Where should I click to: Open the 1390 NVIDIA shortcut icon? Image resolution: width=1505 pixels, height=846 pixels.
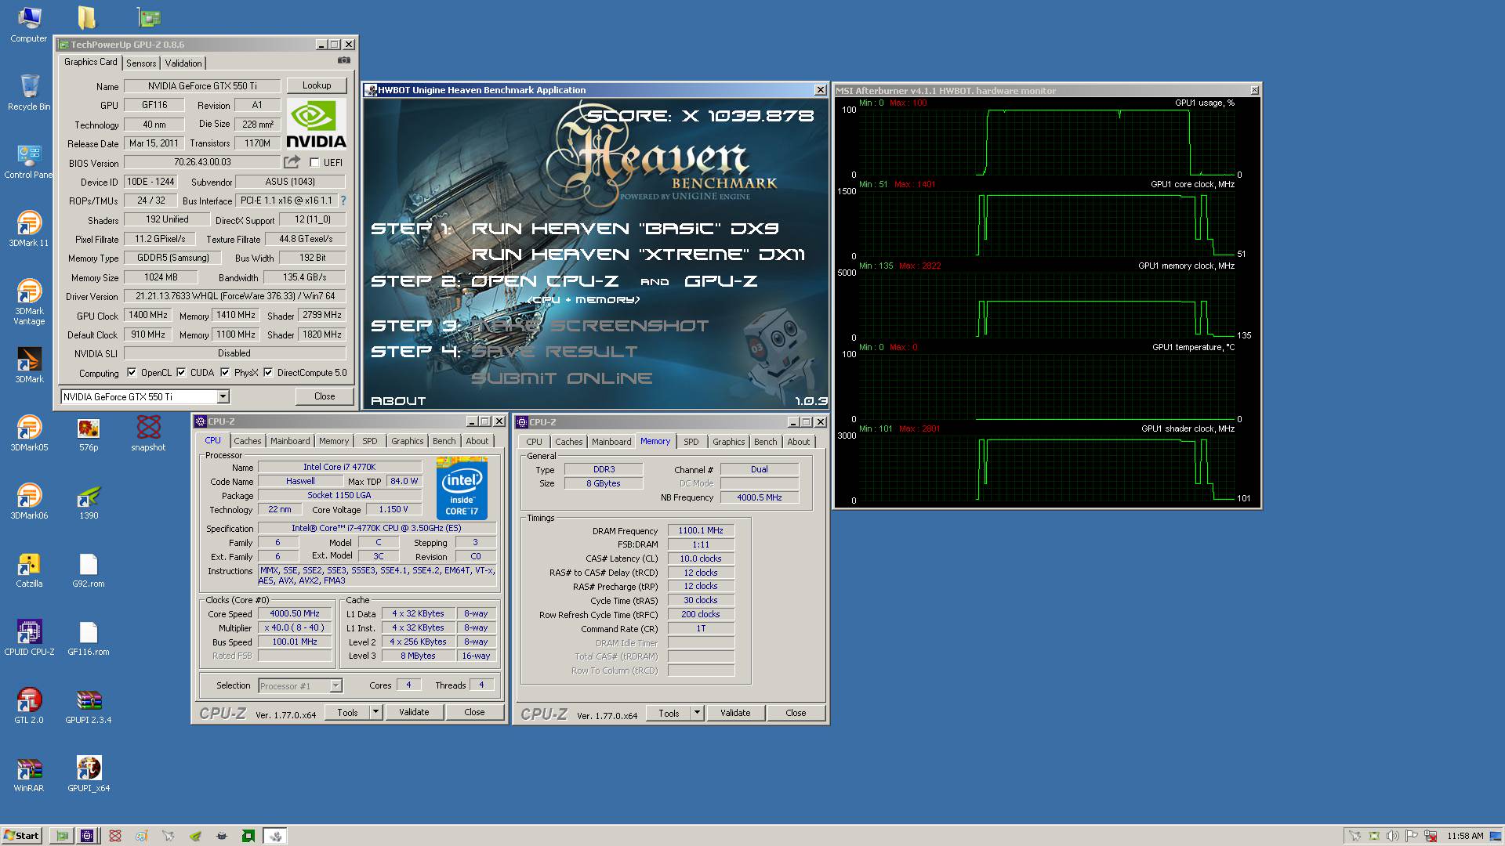point(89,501)
